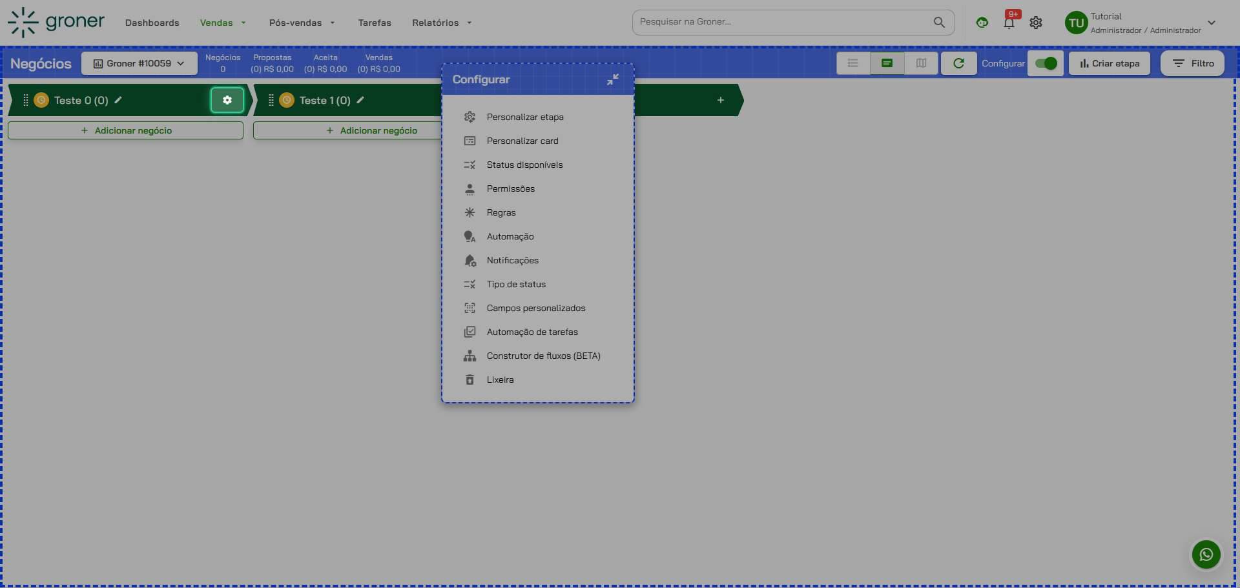
Task: Expand the Tutorial user account menu
Action: pos(1211,23)
